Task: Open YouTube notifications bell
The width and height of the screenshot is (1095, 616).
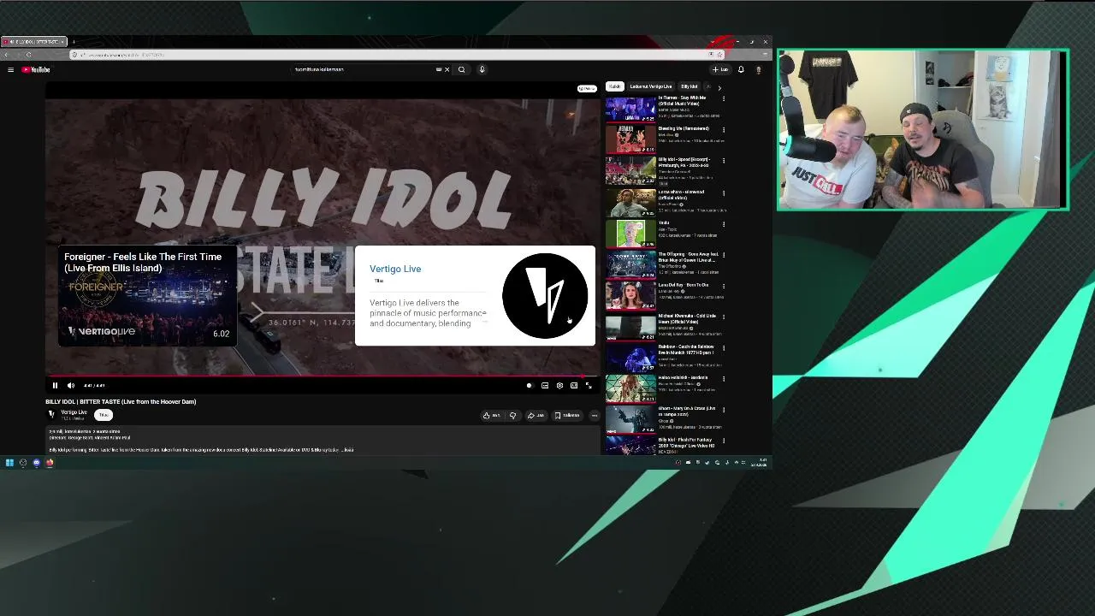Action: pyautogui.click(x=741, y=69)
